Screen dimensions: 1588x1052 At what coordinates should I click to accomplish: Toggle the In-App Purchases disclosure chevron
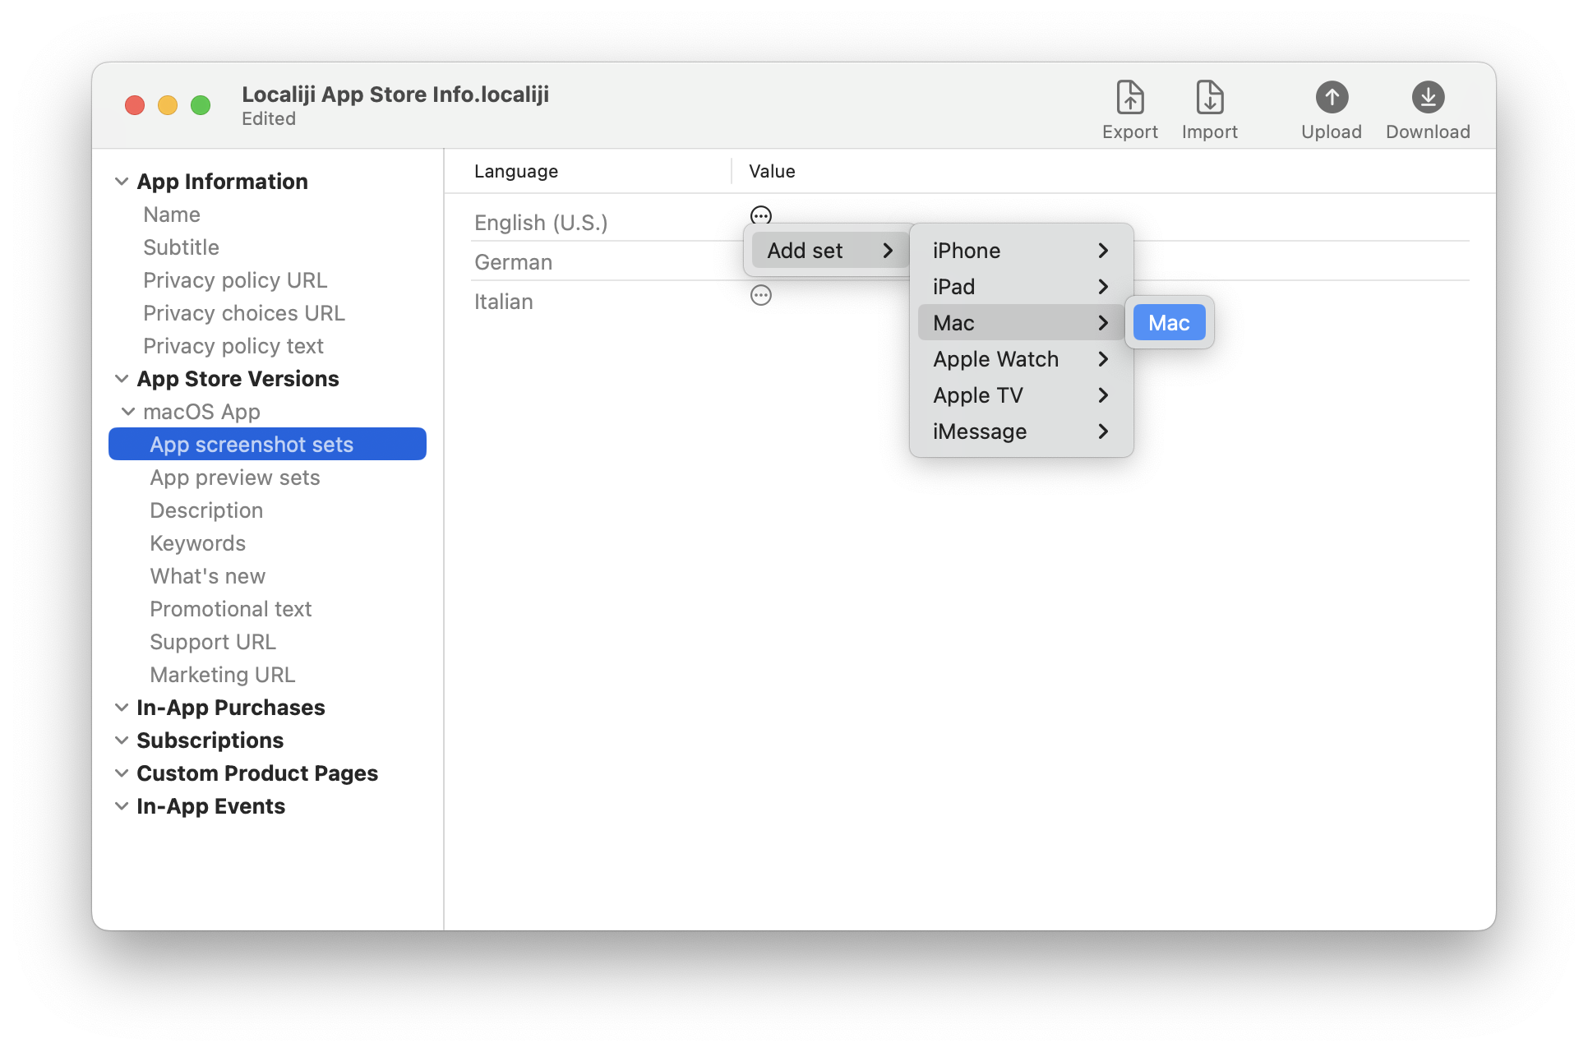[122, 708]
